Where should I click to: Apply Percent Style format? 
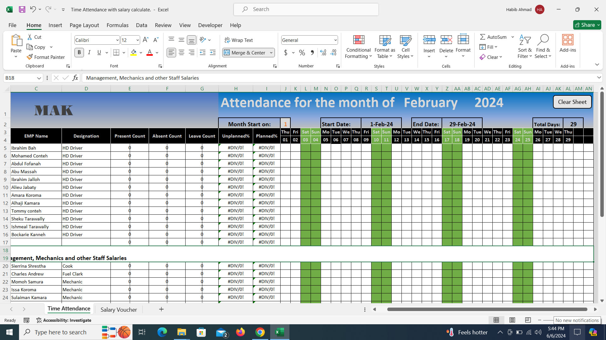302,53
